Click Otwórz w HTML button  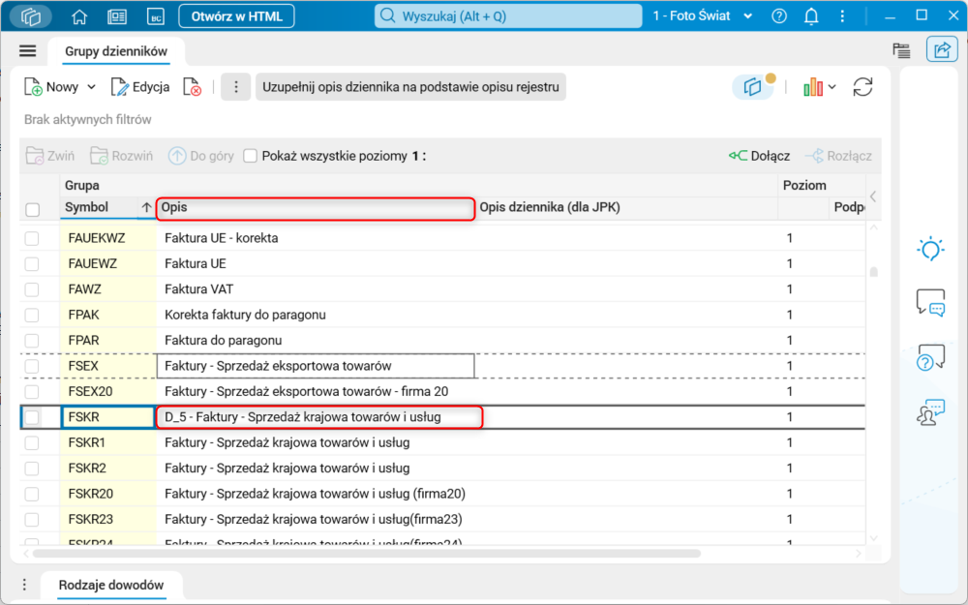pos(236,16)
